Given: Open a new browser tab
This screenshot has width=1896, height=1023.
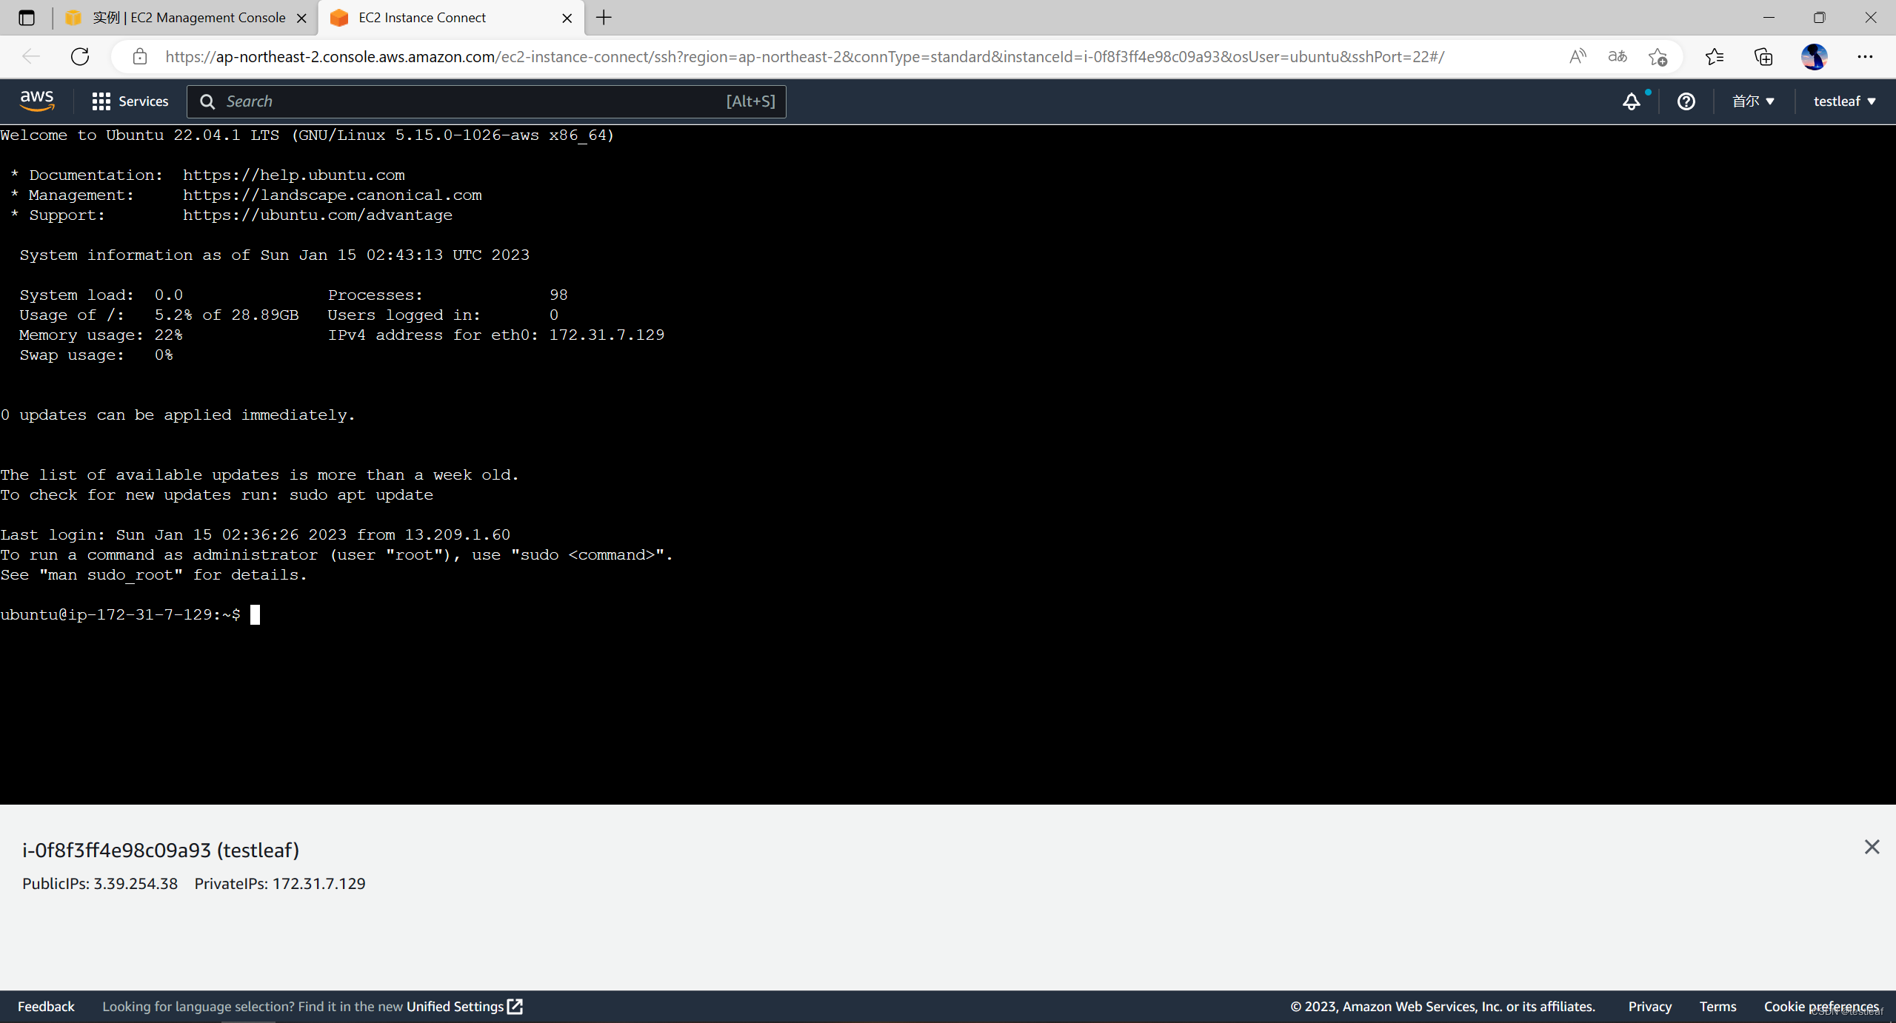Looking at the screenshot, I should (604, 18).
